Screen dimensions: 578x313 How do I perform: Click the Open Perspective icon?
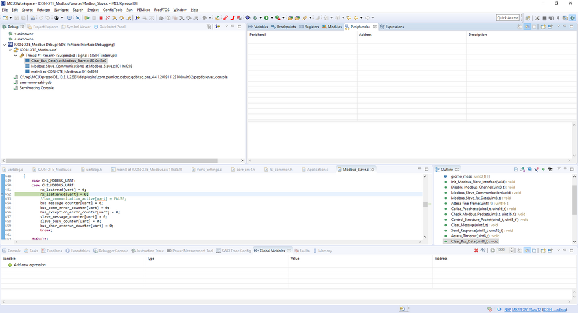tap(528, 18)
